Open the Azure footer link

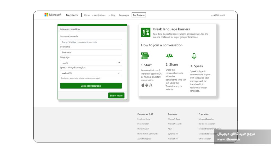170,129
